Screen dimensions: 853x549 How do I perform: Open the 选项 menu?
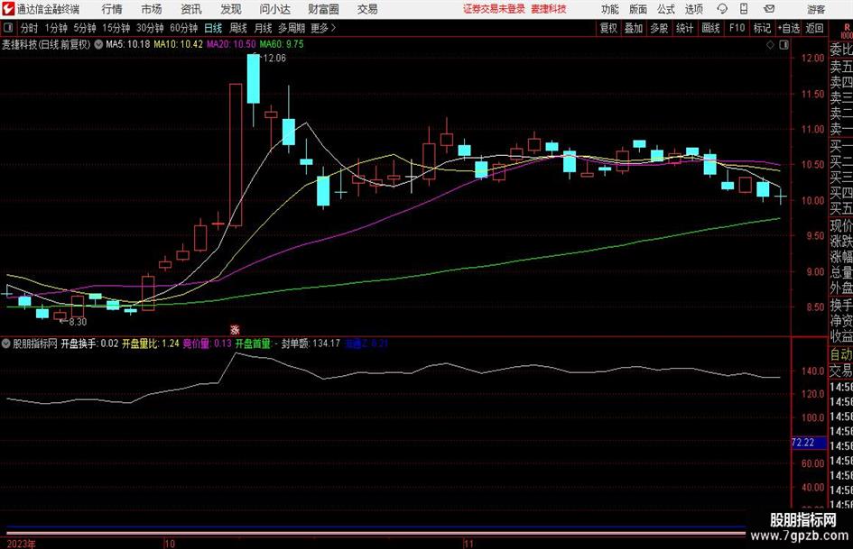693,9
